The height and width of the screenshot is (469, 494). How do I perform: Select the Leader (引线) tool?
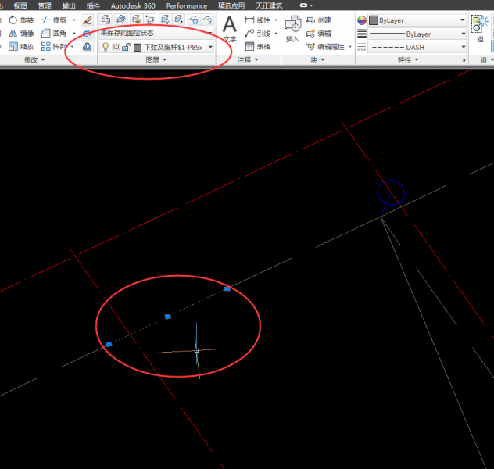point(258,34)
